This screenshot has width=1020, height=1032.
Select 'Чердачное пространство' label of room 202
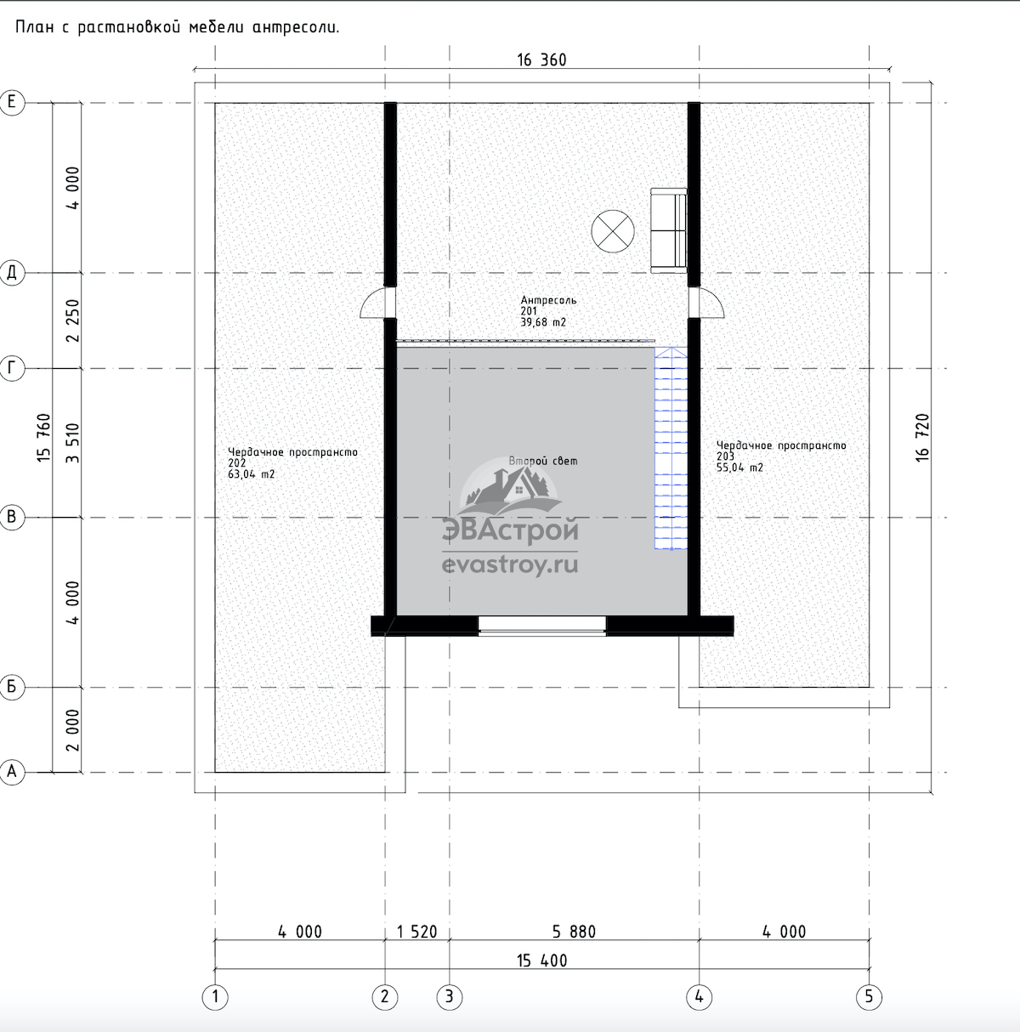(x=293, y=452)
